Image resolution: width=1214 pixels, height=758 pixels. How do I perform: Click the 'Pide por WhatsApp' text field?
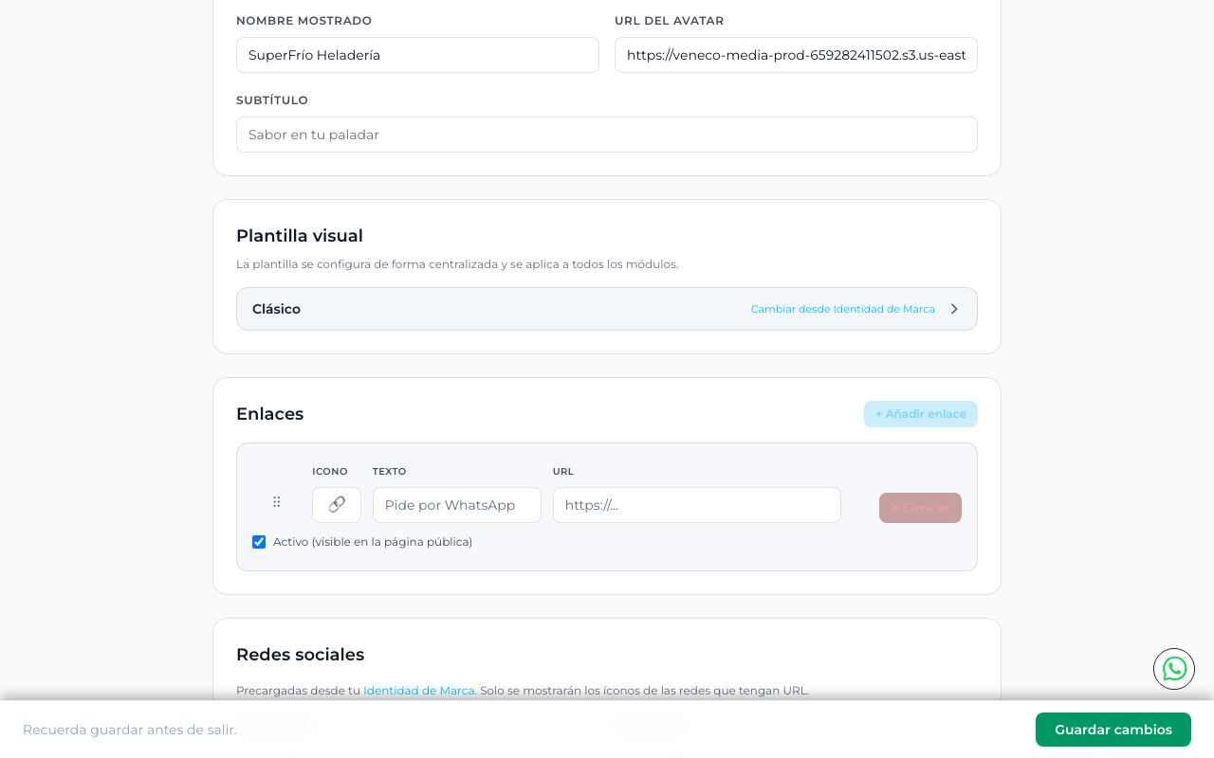pos(457,505)
